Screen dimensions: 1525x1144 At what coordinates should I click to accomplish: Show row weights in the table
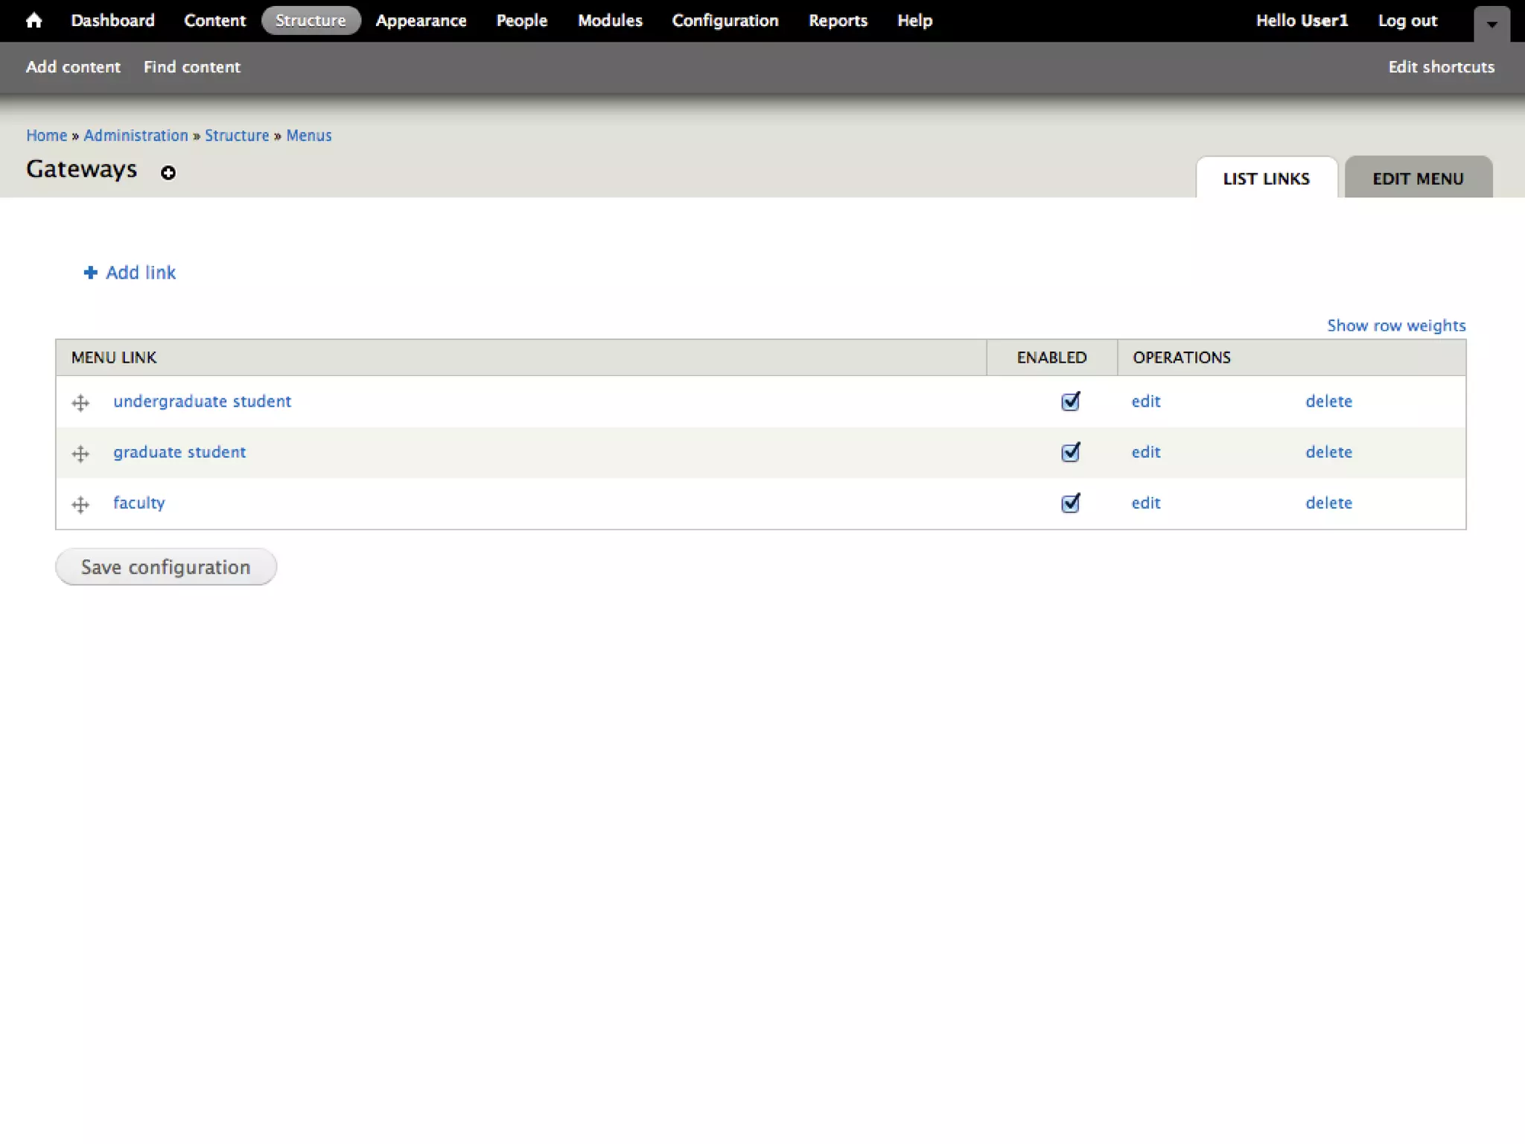click(x=1395, y=325)
